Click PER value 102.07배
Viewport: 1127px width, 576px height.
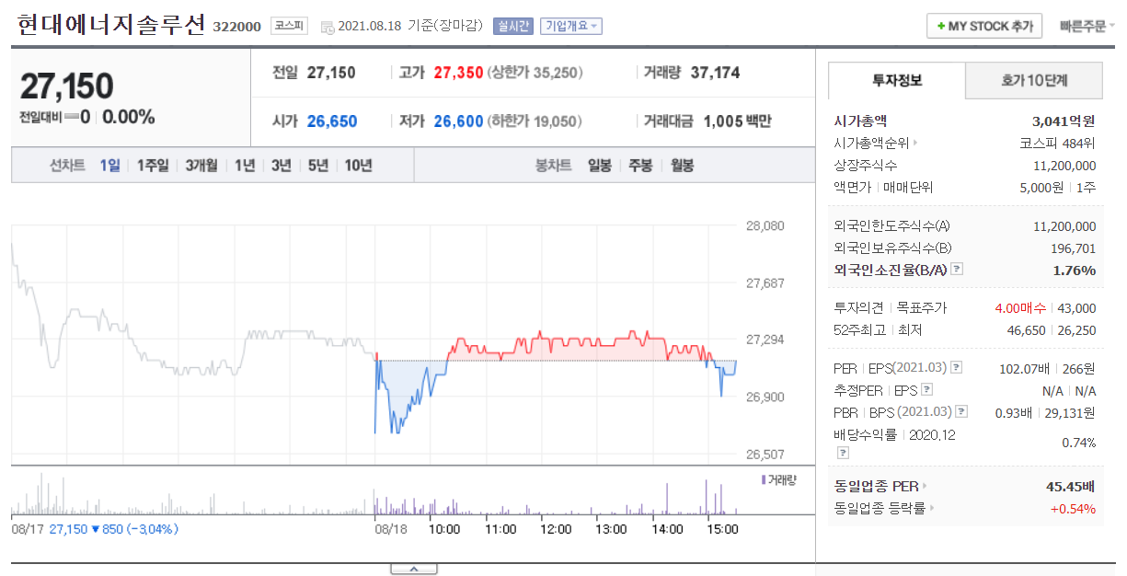point(1023,368)
